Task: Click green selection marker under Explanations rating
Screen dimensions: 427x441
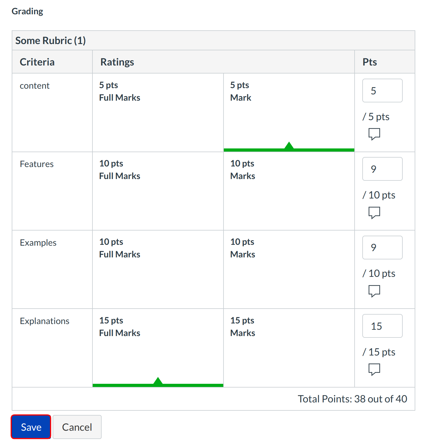Action: (158, 383)
